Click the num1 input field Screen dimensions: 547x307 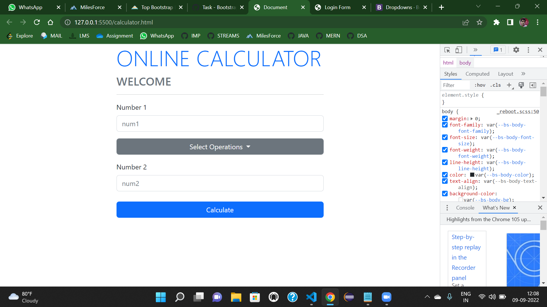(x=220, y=124)
